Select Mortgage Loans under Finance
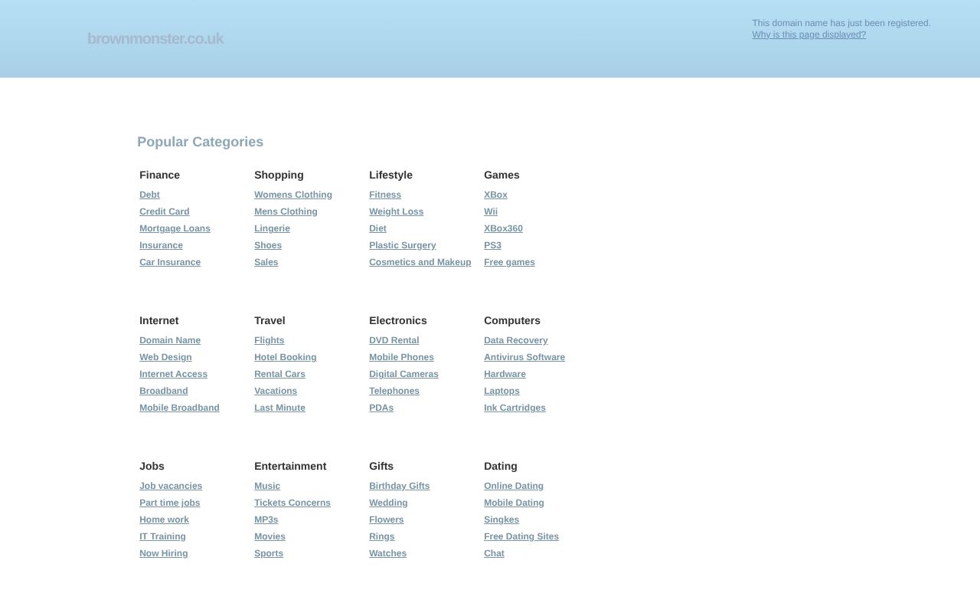The height and width of the screenshot is (613, 980). click(x=175, y=228)
